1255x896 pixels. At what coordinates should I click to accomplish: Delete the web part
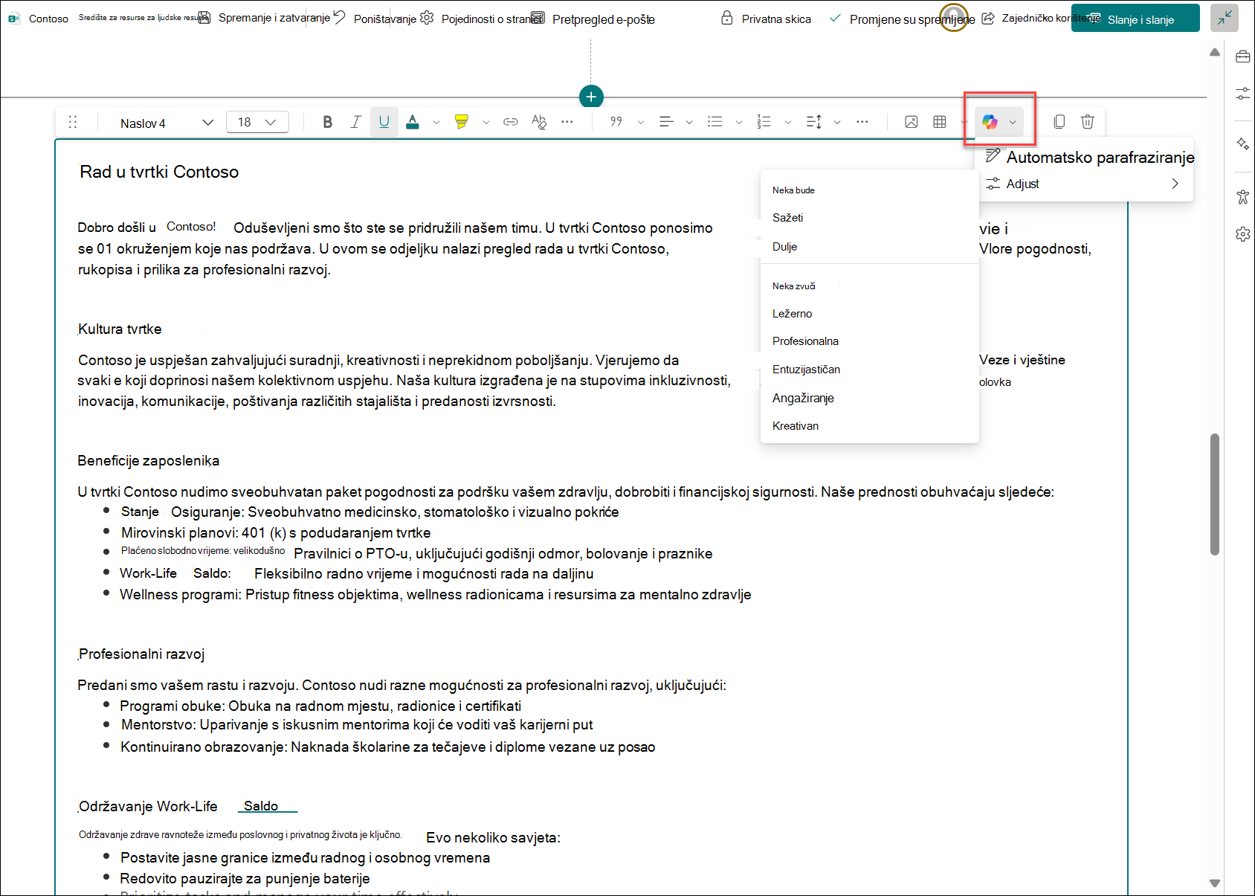1088,122
